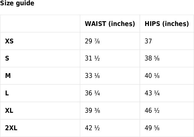Select the XS hips value 37
Screen dimensions: 194x137
coord(148,41)
